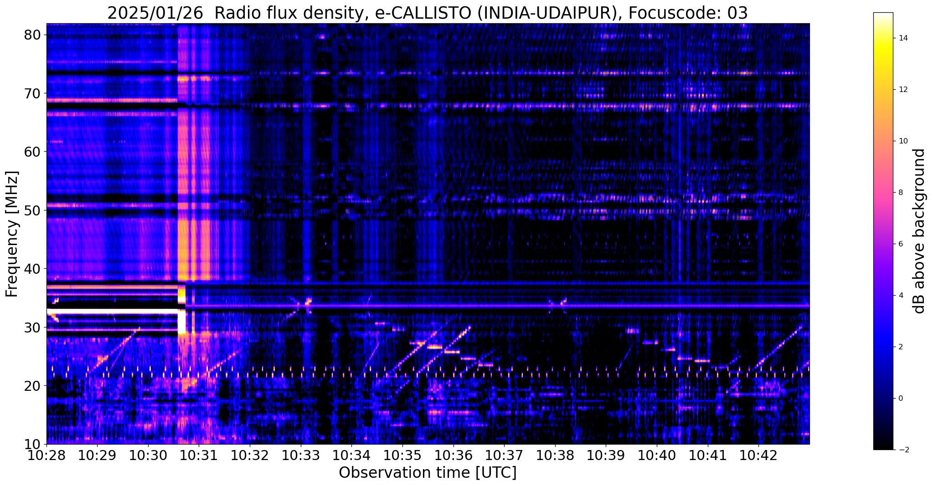The image size is (933, 486).
Task: Click the 20 MHz frequency tick label
Action: (33, 386)
